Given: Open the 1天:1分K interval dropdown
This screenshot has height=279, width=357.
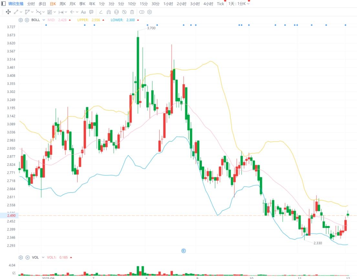Looking at the screenshot, I should tap(239, 4).
